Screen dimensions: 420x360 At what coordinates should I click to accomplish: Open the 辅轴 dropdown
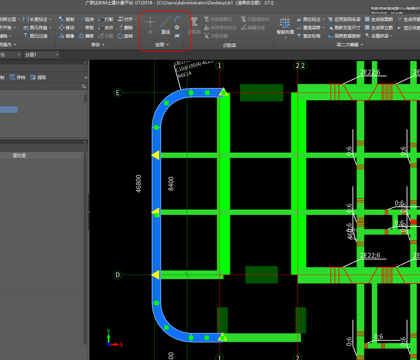[x=10, y=36]
